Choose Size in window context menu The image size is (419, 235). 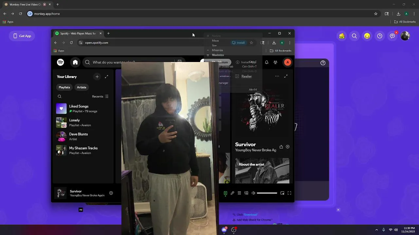[233, 45]
